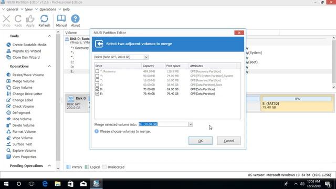Click the sidebar scroll up arrow

coord(58,32)
